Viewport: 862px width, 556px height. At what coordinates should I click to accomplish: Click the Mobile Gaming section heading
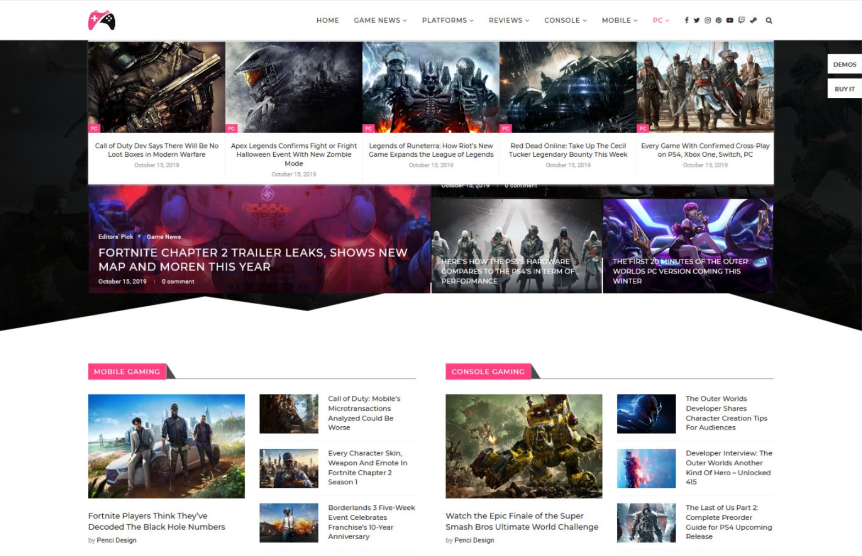(127, 372)
